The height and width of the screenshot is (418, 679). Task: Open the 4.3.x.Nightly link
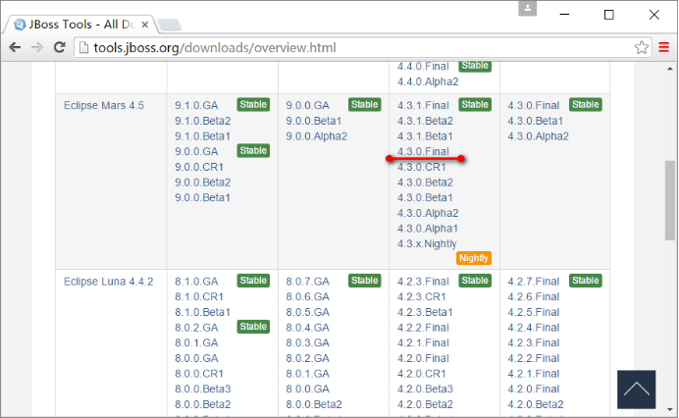click(427, 244)
